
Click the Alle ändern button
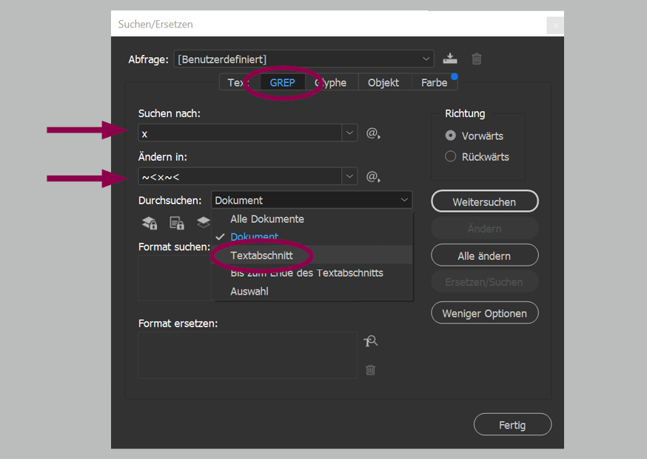pos(484,255)
